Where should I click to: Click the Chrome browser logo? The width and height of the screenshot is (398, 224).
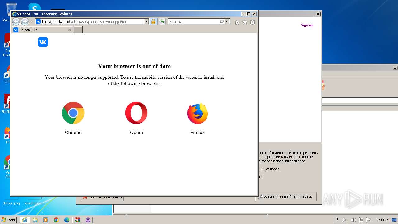[73, 113]
